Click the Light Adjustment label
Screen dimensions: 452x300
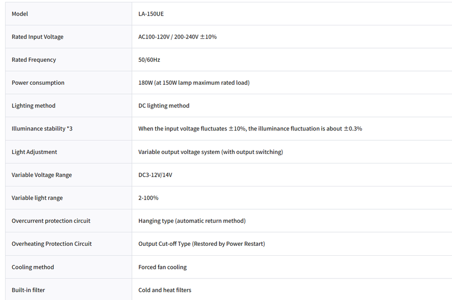click(x=34, y=152)
